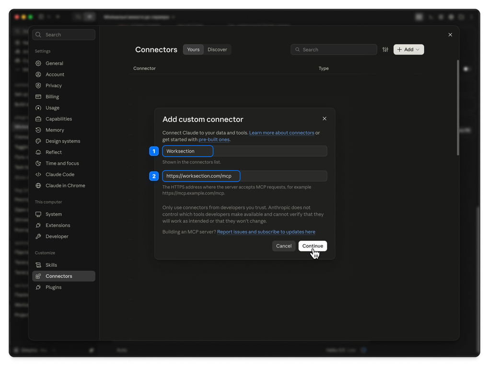Open Plugins under Customize
Viewport: 489px width, 366px height.
tap(64, 287)
